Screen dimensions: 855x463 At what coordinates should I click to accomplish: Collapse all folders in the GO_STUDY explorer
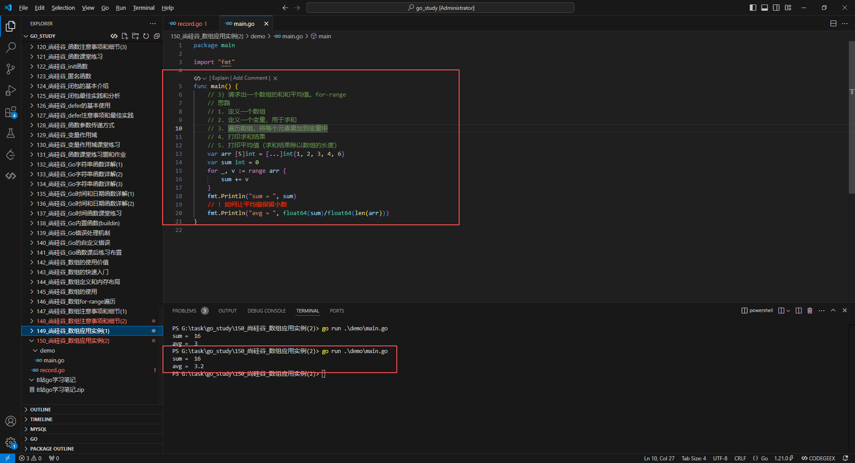[x=157, y=36]
